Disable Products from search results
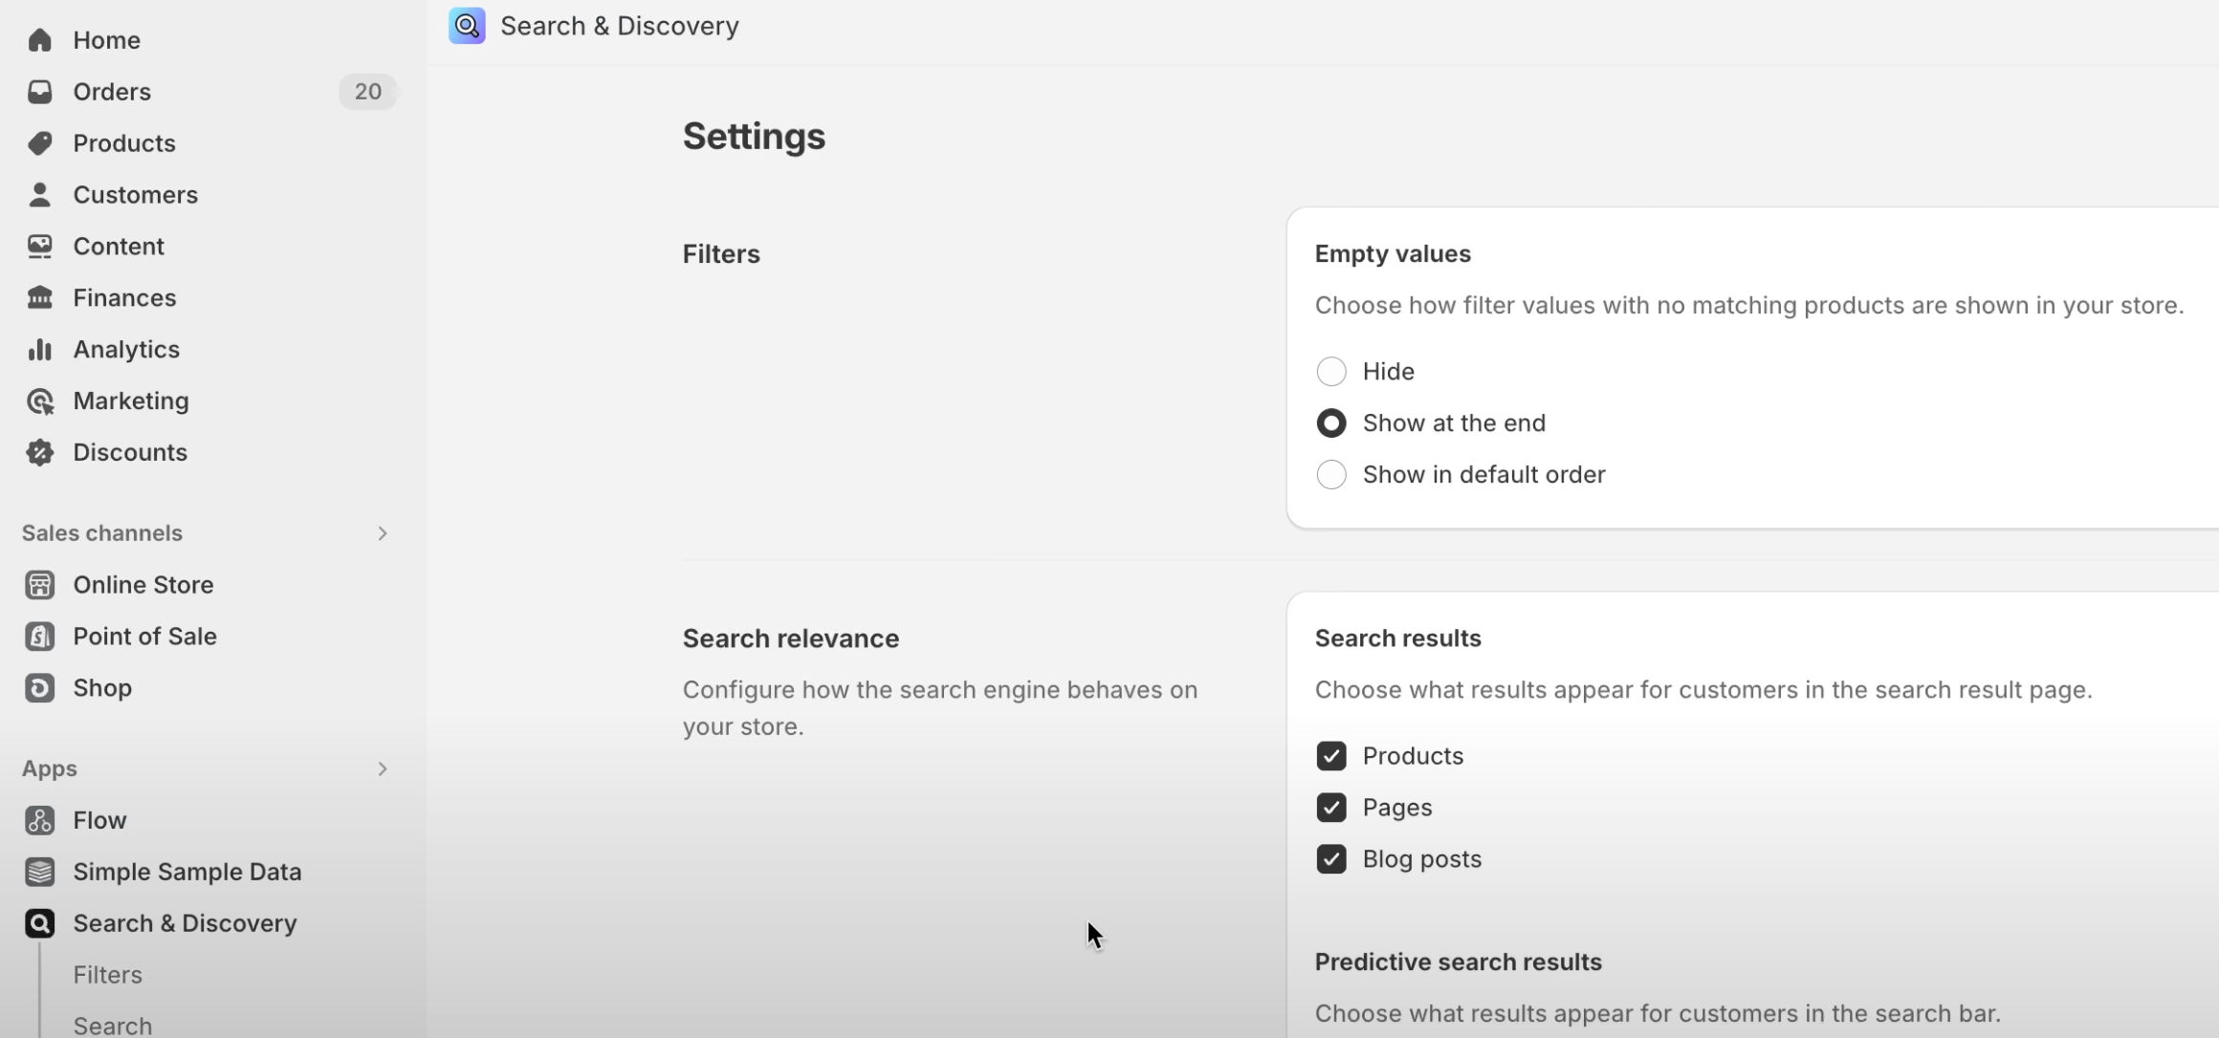The image size is (2219, 1038). point(1330,755)
